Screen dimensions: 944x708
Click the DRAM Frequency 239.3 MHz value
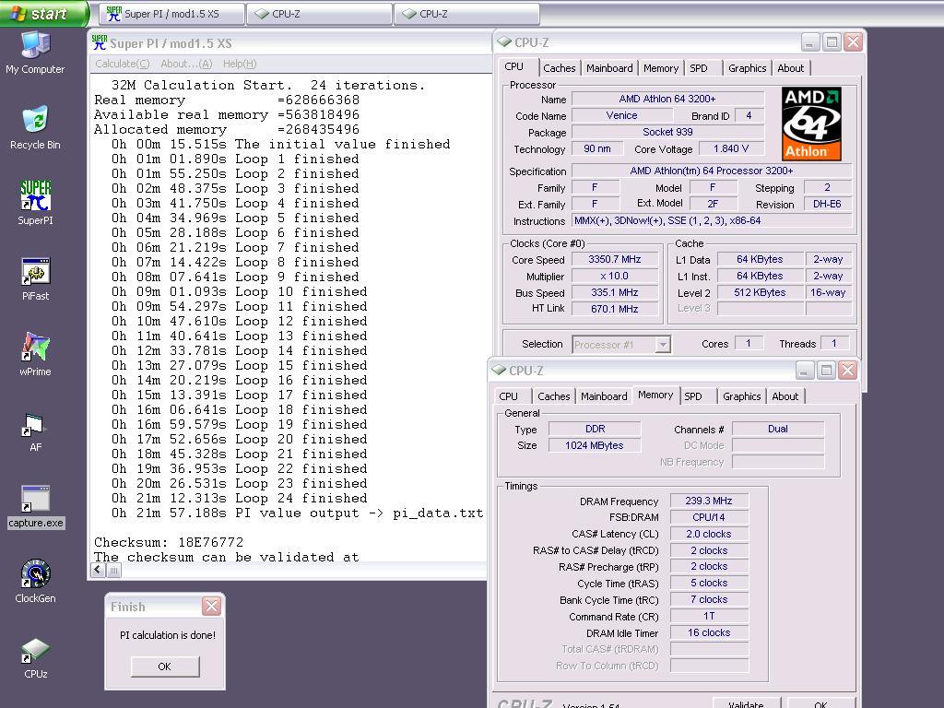click(709, 501)
